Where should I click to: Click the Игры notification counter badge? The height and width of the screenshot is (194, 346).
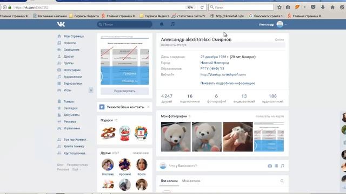(x=91, y=90)
